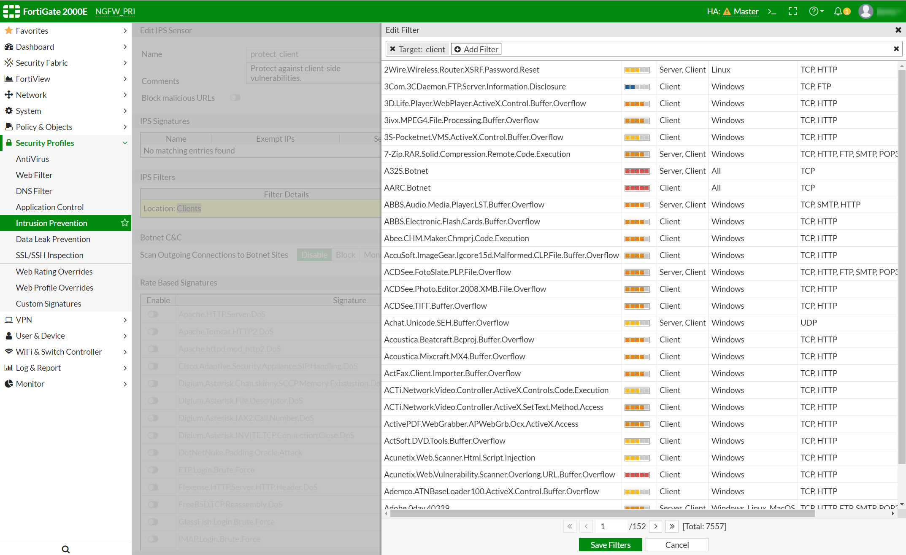The image size is (906, 555).
Task: Click the Add Filter button
Action: tap(476, 49)
